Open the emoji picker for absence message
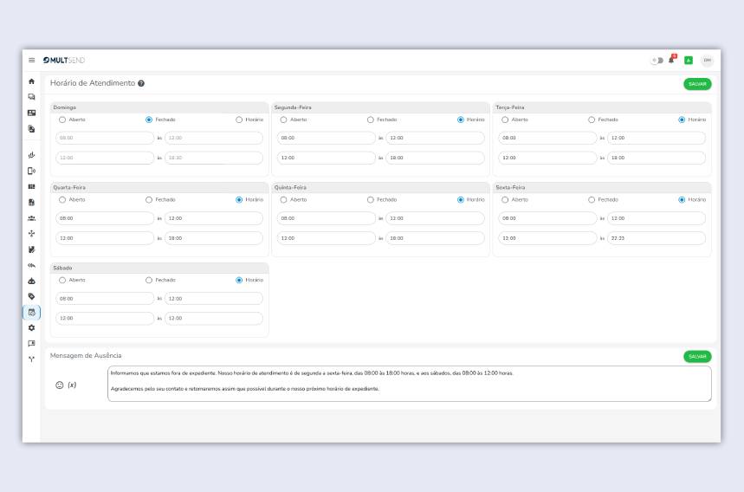744x492 pixels. pos(60,385)
